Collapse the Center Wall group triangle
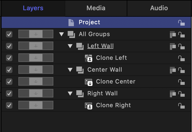The height and width of the screenshot is (132, 192). coord(70,70)
